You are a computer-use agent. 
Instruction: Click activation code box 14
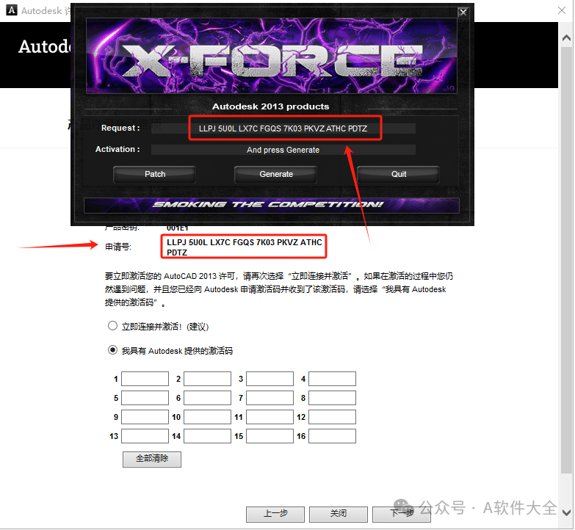point(207,436)
